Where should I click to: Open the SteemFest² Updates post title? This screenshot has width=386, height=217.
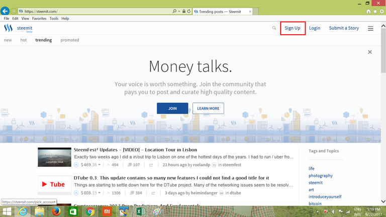(x=135, y=150)
